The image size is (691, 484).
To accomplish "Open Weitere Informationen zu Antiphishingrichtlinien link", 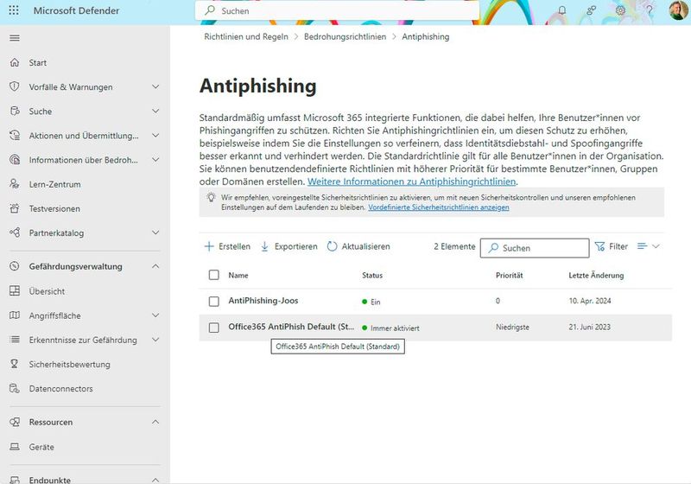I will coord(412,181).
